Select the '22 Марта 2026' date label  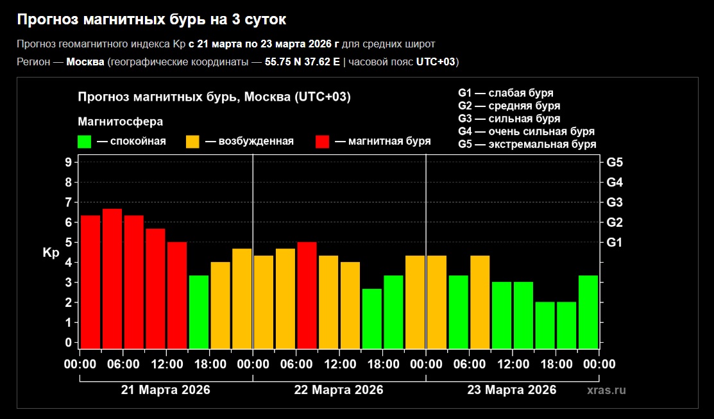tap(339, 390)
